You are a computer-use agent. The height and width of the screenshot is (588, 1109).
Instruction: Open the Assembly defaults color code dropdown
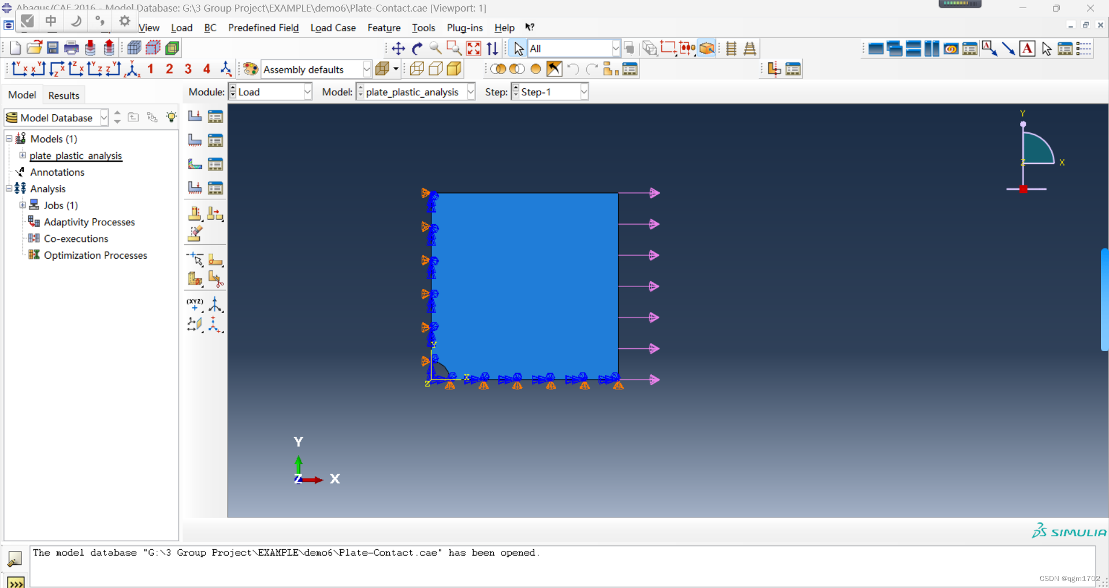coord(317,69)
